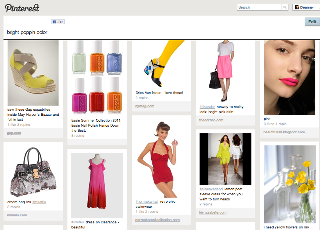Click the #eliseoverland hashtag

tap(211, 189)
